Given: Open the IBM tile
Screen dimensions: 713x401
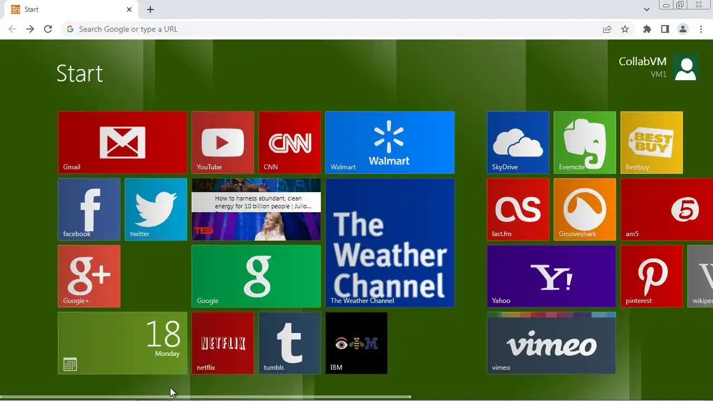Looking at the screenshot, I should pyautogui.click(x=356, y=343).
